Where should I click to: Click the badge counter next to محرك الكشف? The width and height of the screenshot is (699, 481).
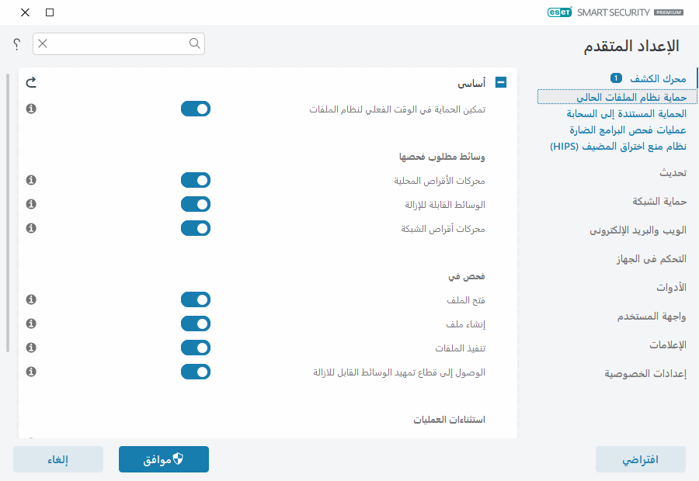coord(614,78)
